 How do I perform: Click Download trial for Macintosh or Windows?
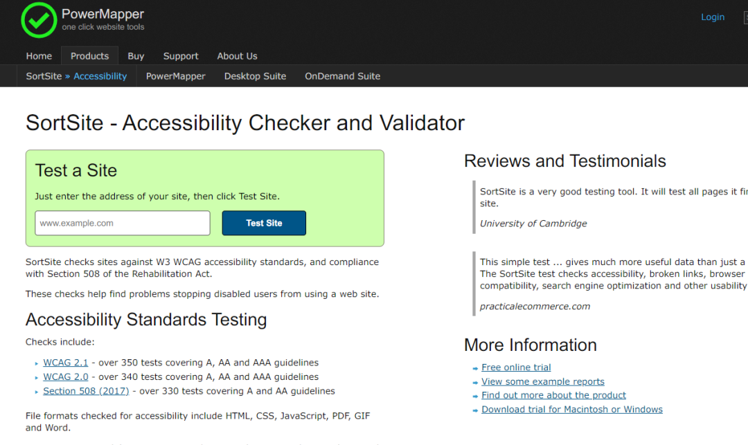click(x=572, y=409)
